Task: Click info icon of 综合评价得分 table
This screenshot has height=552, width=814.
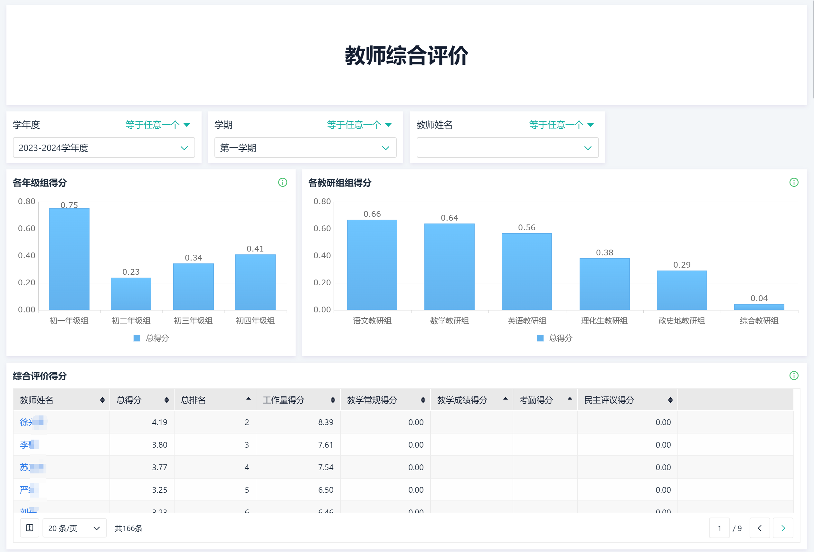Action: [794, 376]
